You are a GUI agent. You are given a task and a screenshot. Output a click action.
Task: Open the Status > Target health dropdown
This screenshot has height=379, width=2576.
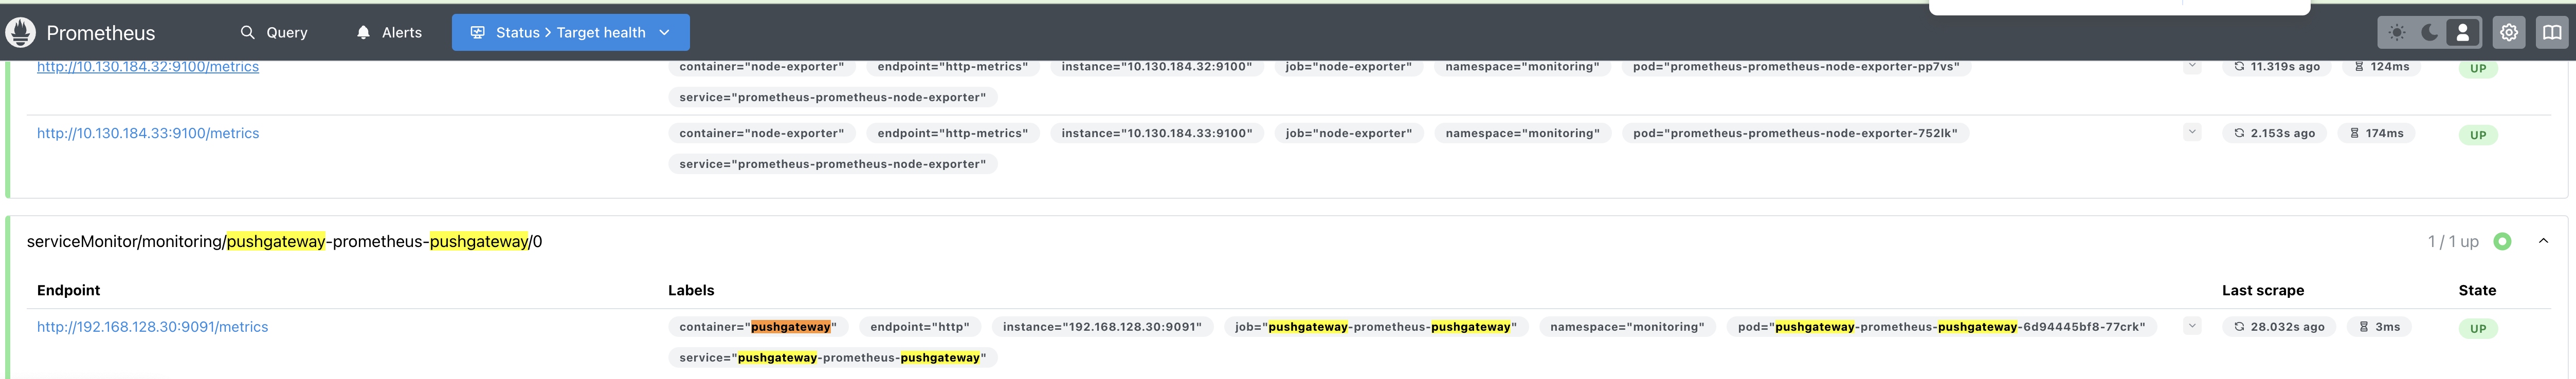click(570, 32)
